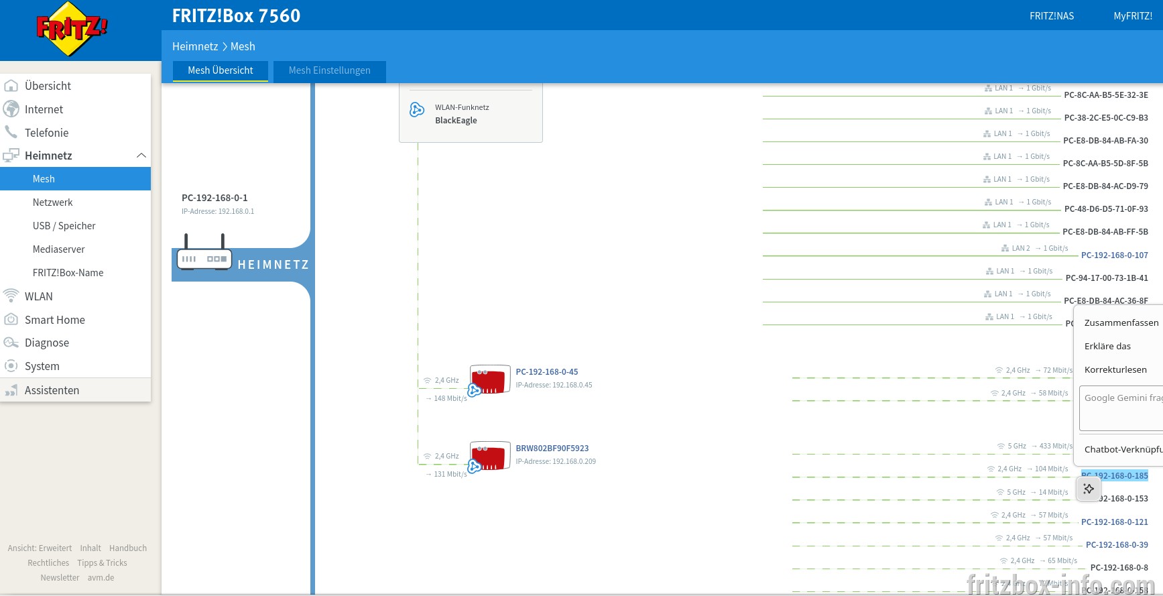Click device name PC-48-D6-D5-71-0F-93
The height and width of the screenshot is (596, 1163).
coord(1106,209)
